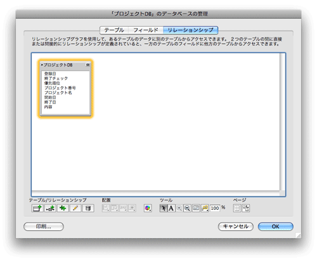Click the horizontal scrollbar of the graph

click(x=155, y=193)
